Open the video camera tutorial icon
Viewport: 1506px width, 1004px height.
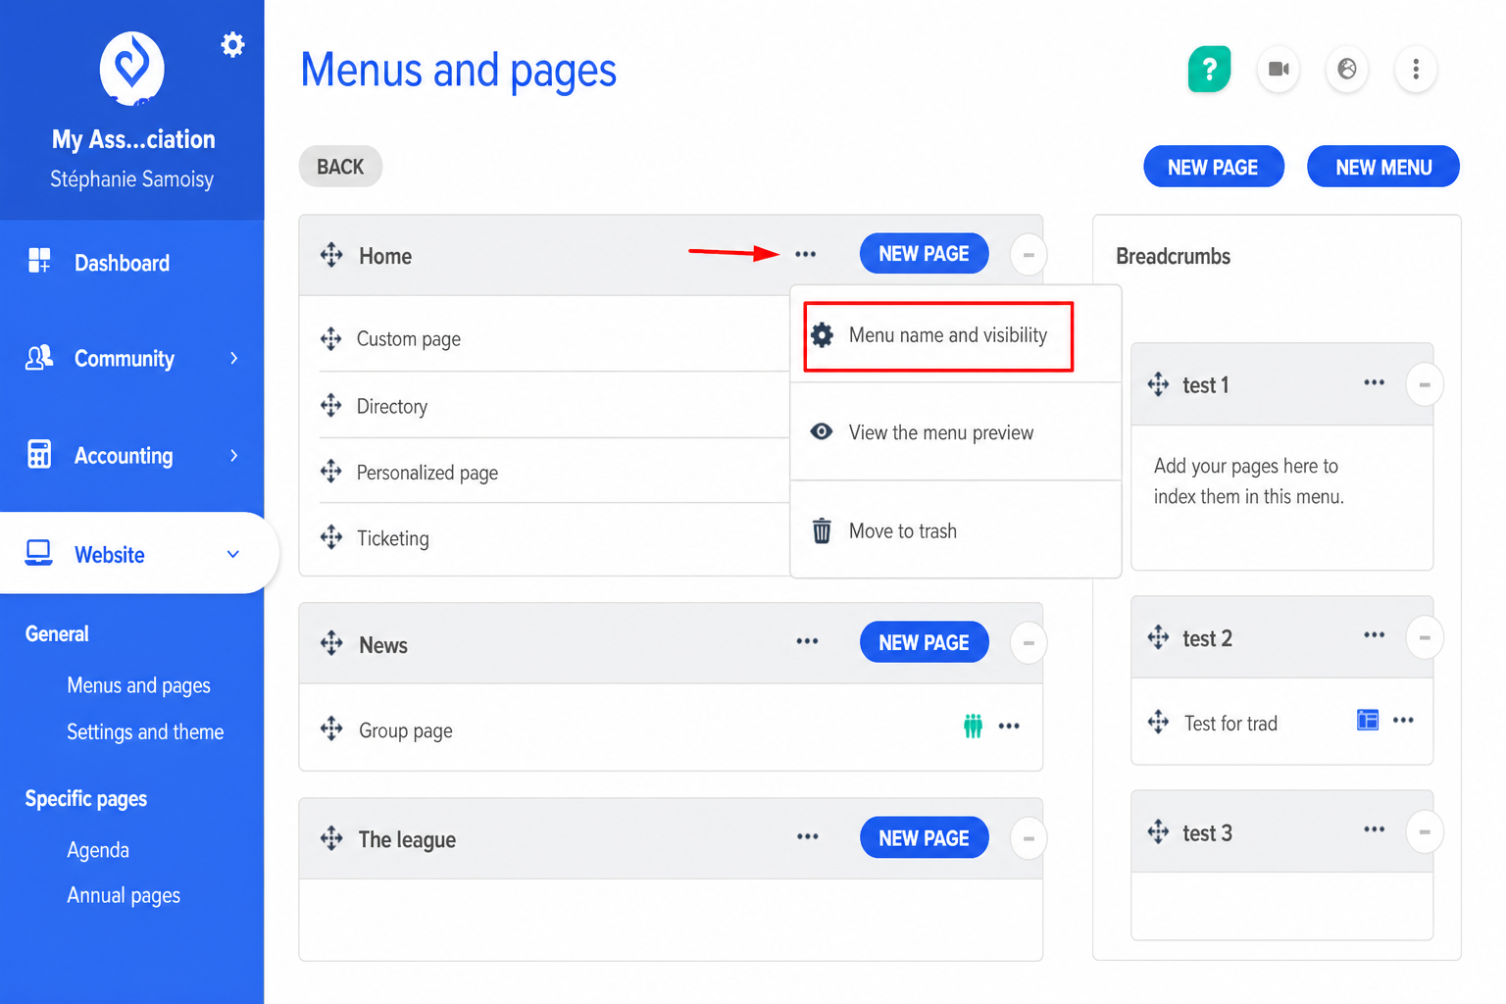click(x=1279, y=69)
